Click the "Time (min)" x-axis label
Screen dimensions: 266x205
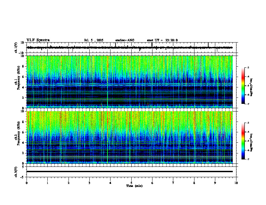(134, 186)
